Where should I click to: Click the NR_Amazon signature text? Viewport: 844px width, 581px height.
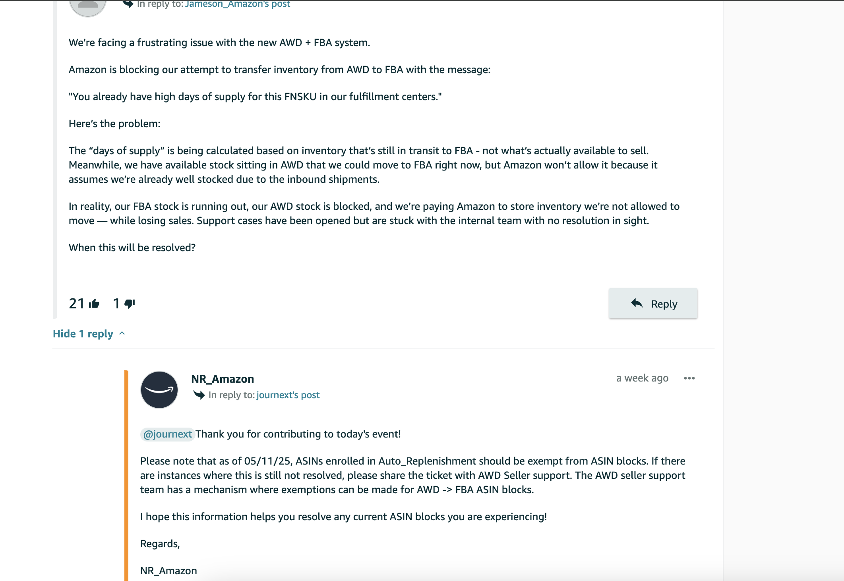pos(168,571)
